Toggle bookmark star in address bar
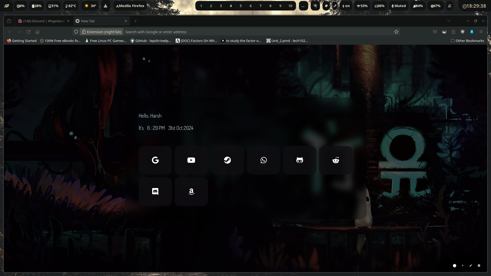491x276 pixels. click(x=396, y=32)
